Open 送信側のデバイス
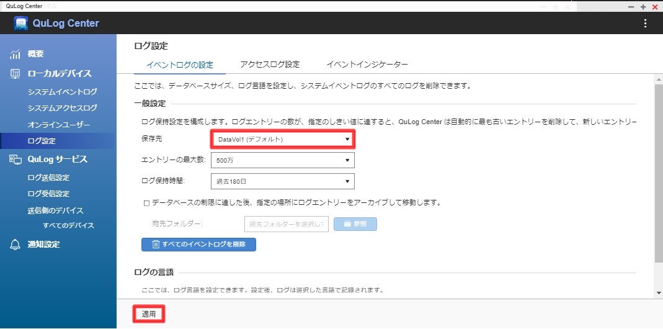Screen dimensions: 663x329 (x=55, y=210)
